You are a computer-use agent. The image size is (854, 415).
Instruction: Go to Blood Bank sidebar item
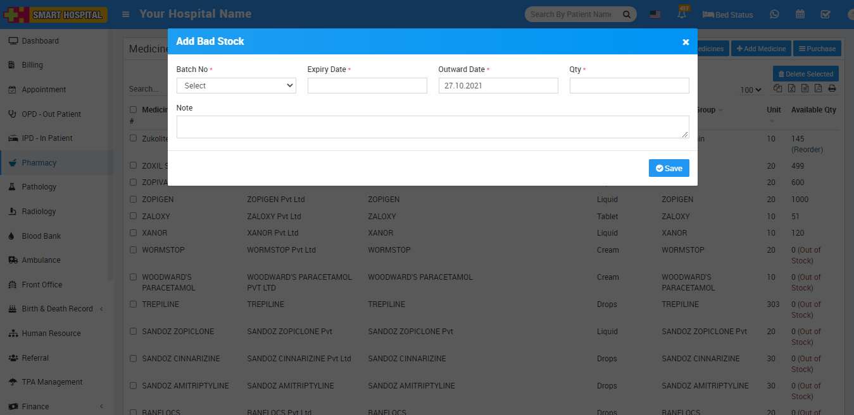(x=41, y=236)
